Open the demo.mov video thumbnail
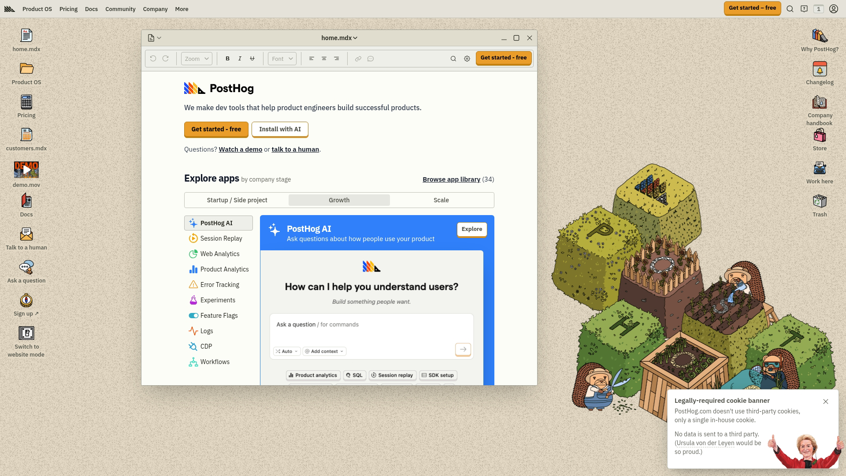Viewport: 846px width, 476px height. click(26, 170)
